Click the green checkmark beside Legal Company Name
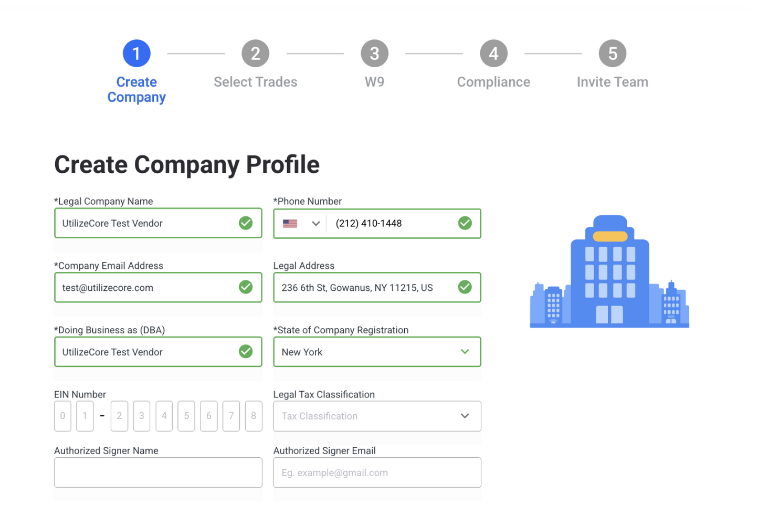Screen dimensions: 758x525 (246, 223)
